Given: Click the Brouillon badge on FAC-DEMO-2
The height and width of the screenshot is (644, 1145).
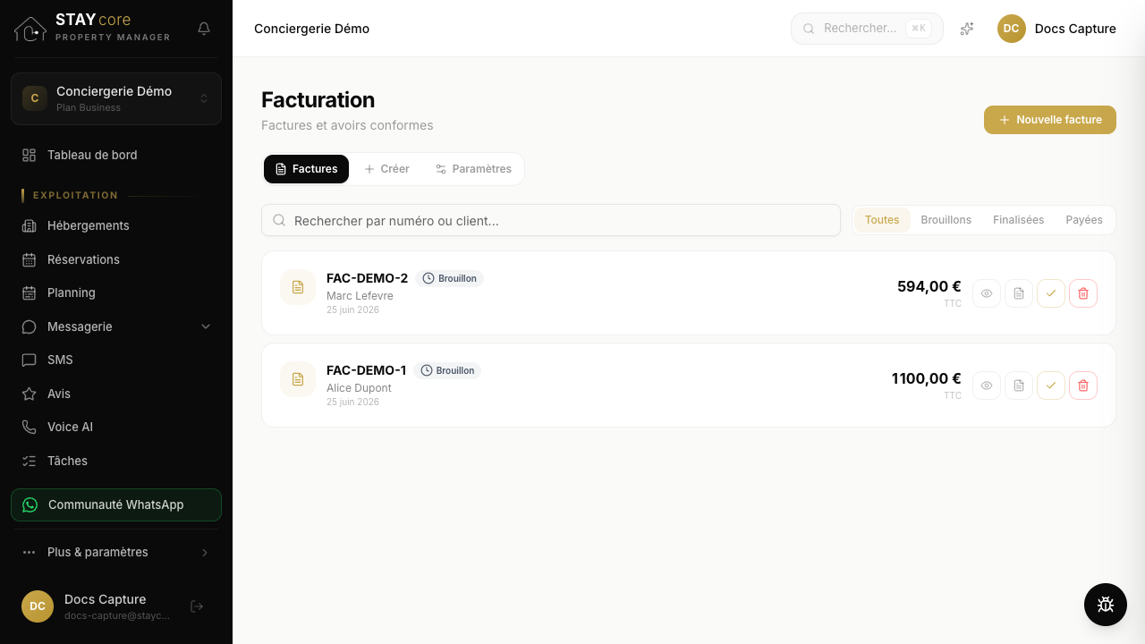Looking at the screenshot, I should (449, 278).
